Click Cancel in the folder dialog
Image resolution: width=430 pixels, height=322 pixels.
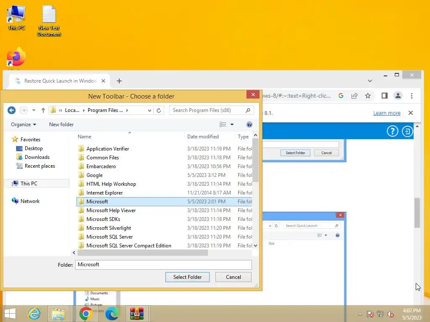[x=233, y=277]
